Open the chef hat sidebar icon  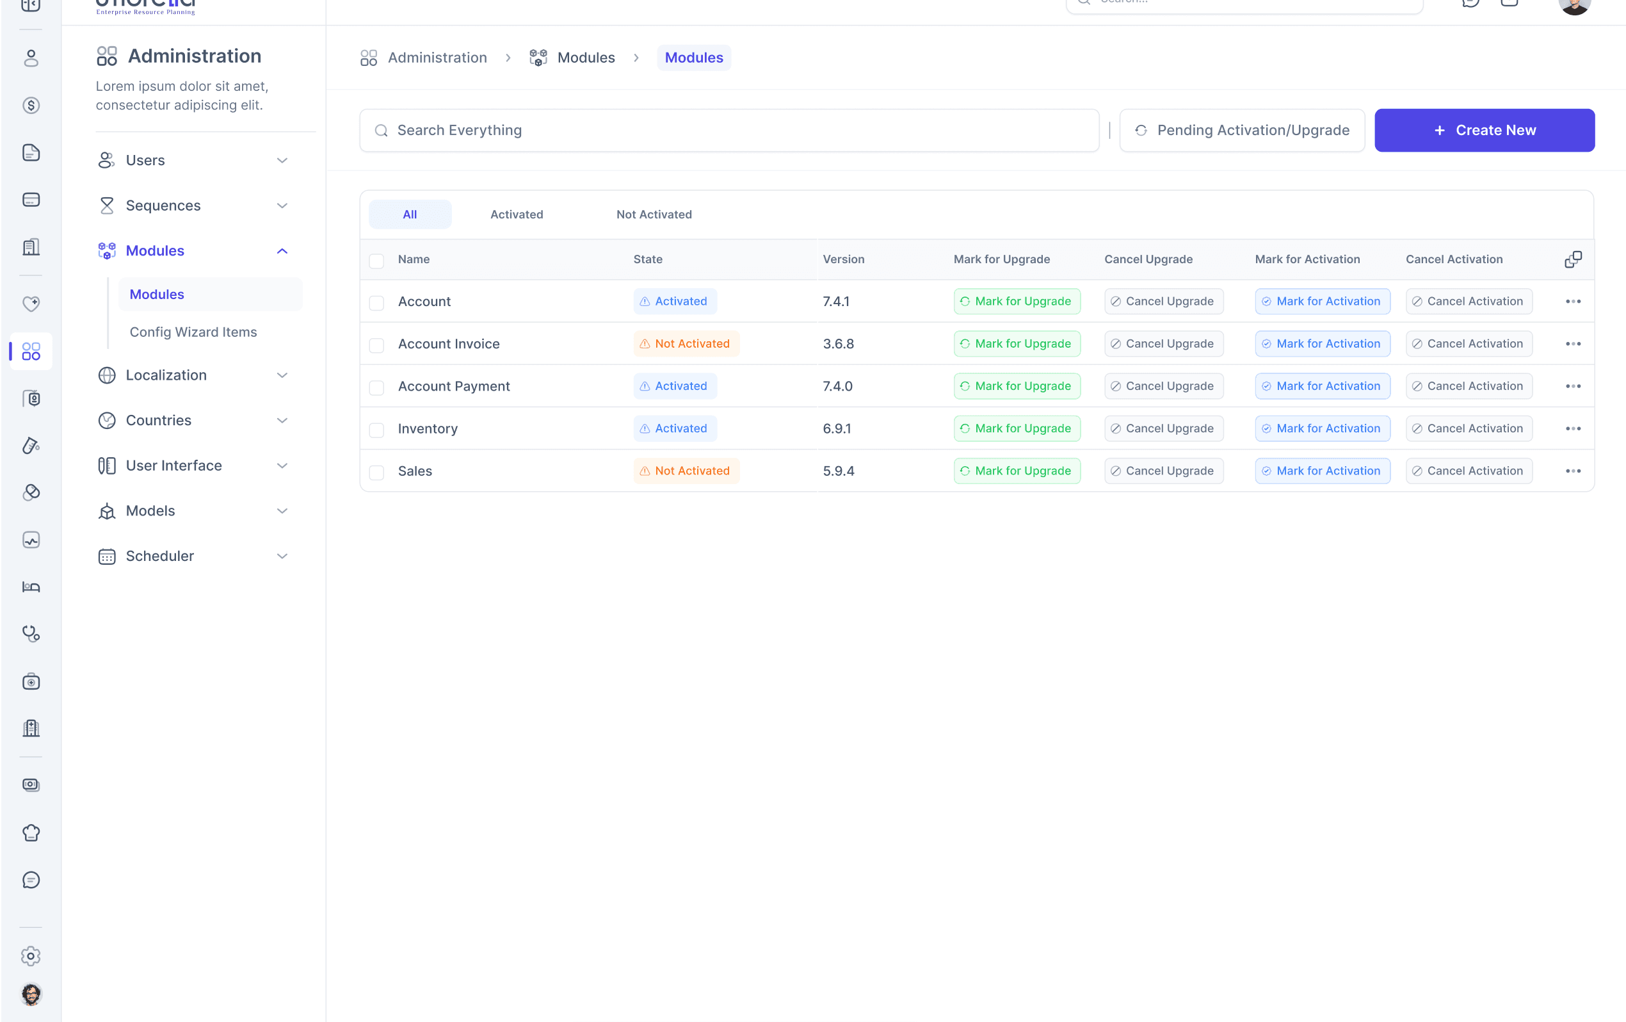(31, 832)
